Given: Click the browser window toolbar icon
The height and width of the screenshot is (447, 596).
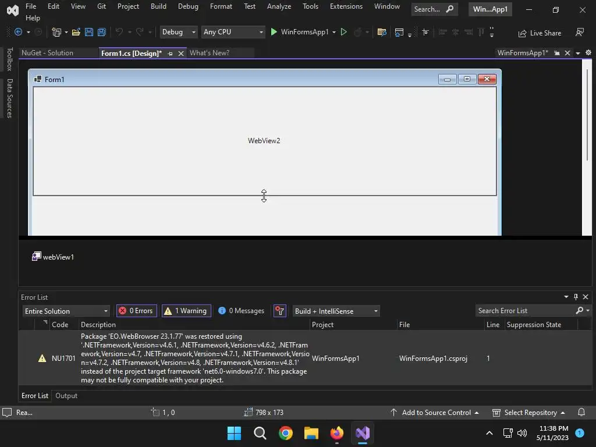Looking at the screenshot, I should click(x=399, y=33).
